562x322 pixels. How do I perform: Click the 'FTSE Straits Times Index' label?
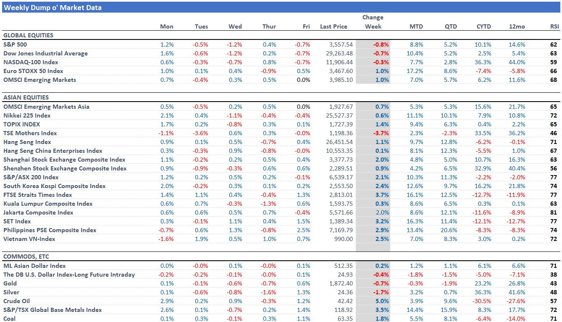[x=37, y=195]
